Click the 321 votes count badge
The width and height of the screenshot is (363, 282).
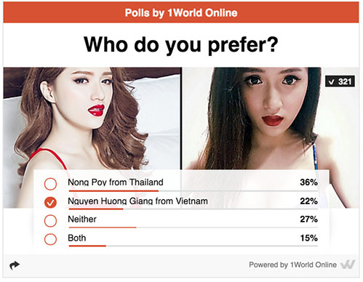(x=340, y=81)
